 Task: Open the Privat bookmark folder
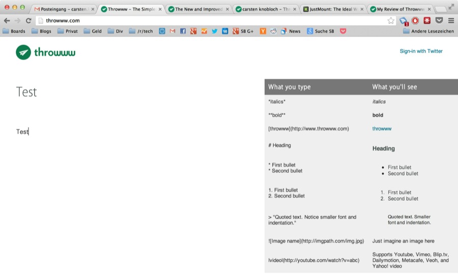(x=68, y=31)
